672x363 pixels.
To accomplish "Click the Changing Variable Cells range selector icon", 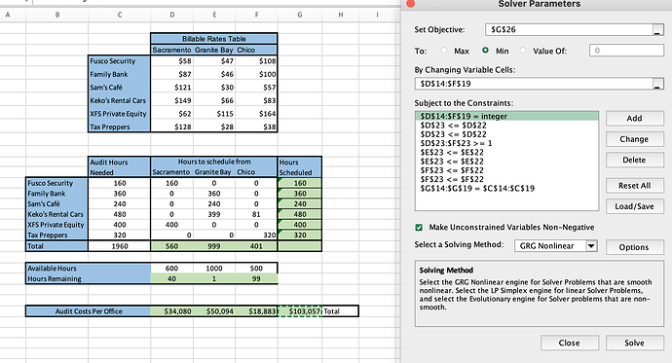I will click(657, 84).
